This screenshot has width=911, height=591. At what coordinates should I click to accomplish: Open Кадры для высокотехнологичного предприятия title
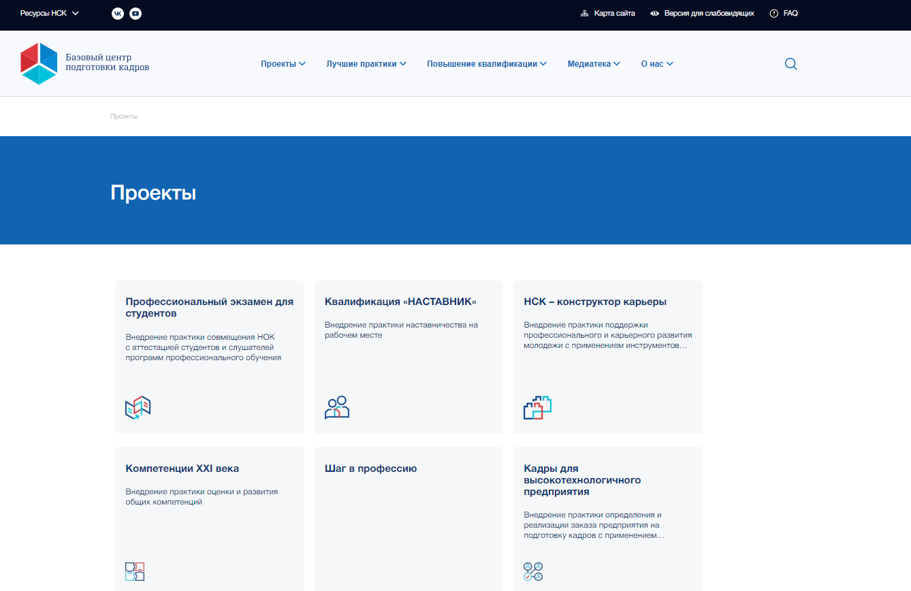582,480
